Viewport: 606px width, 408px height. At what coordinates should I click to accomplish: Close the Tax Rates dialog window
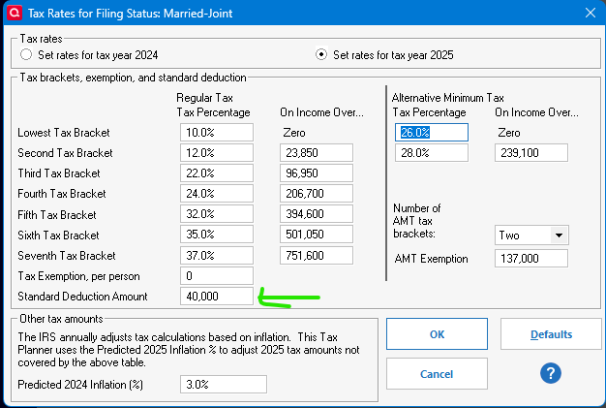pos(590,13)
